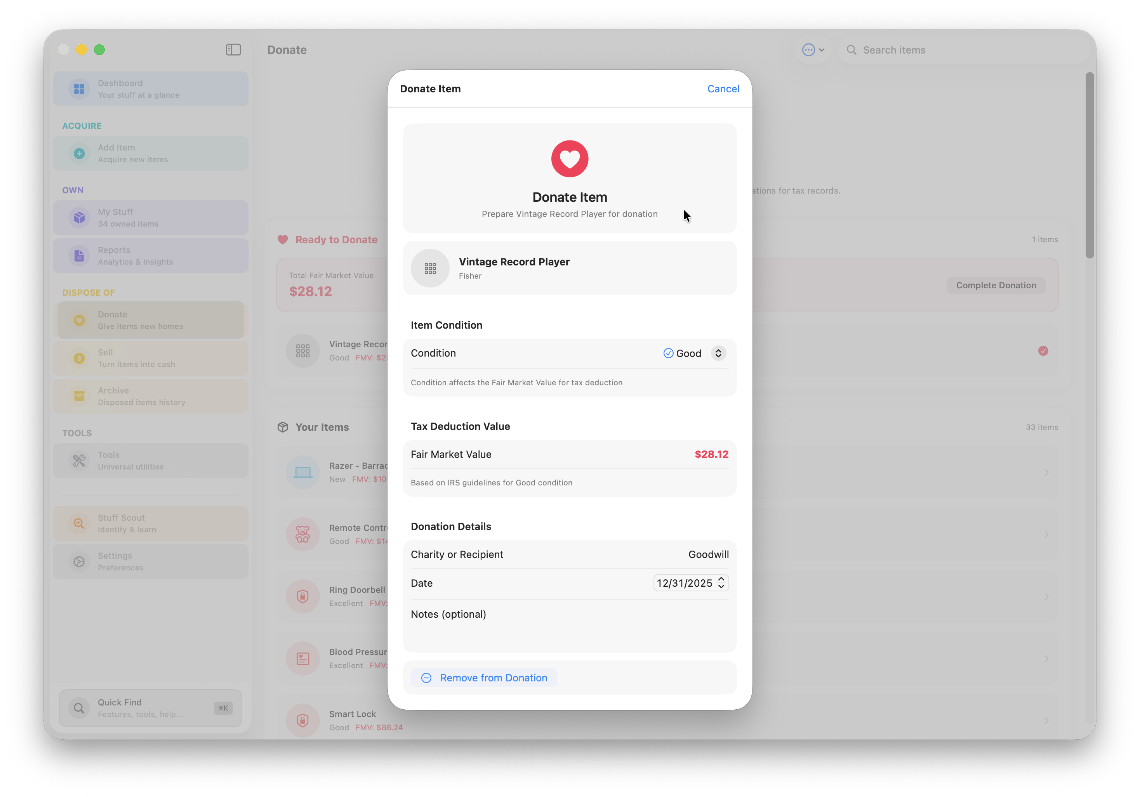Open the Condition dropdown showing Good
Viewport: 1140px width, 797px height.
pos(718,353)
